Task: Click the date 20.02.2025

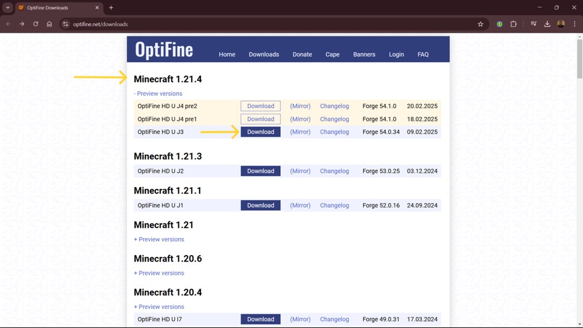Action: pos(422,106)
